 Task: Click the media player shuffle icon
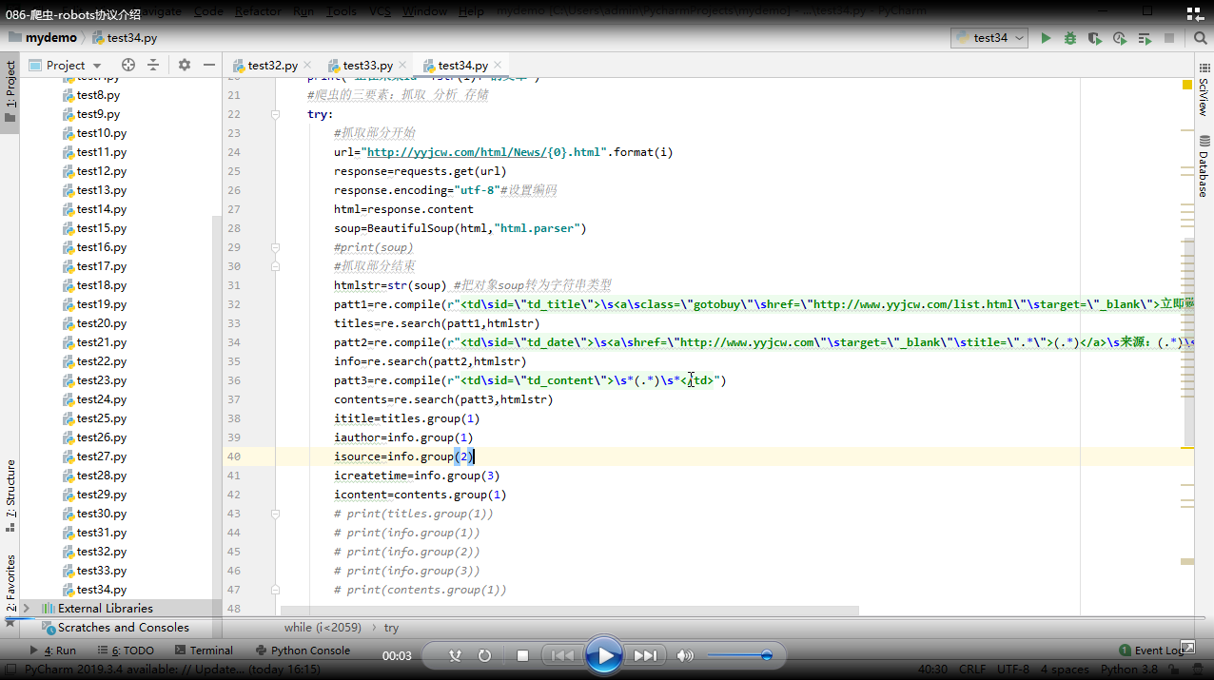pos(456,655)
